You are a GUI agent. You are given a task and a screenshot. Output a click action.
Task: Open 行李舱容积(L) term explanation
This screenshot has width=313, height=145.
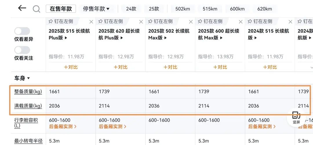(x=26, y=123)
